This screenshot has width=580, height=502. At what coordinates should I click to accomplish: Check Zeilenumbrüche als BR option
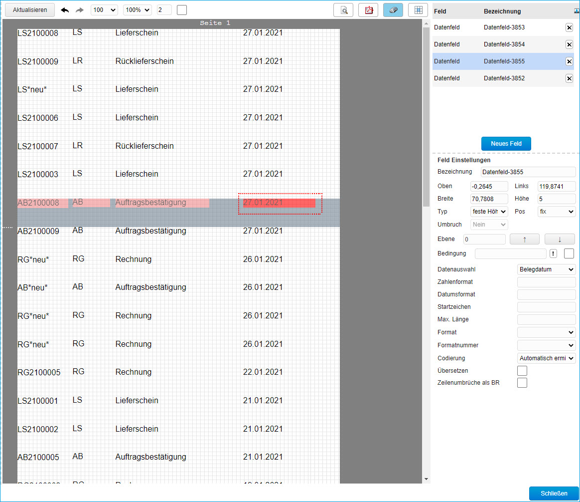click(522, 383)
